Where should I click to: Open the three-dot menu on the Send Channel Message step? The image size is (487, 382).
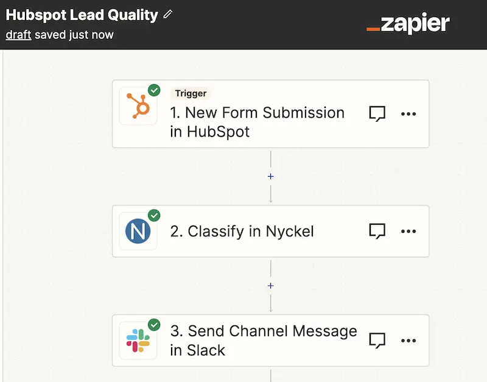pyautogui.click(x=408, y=341)
